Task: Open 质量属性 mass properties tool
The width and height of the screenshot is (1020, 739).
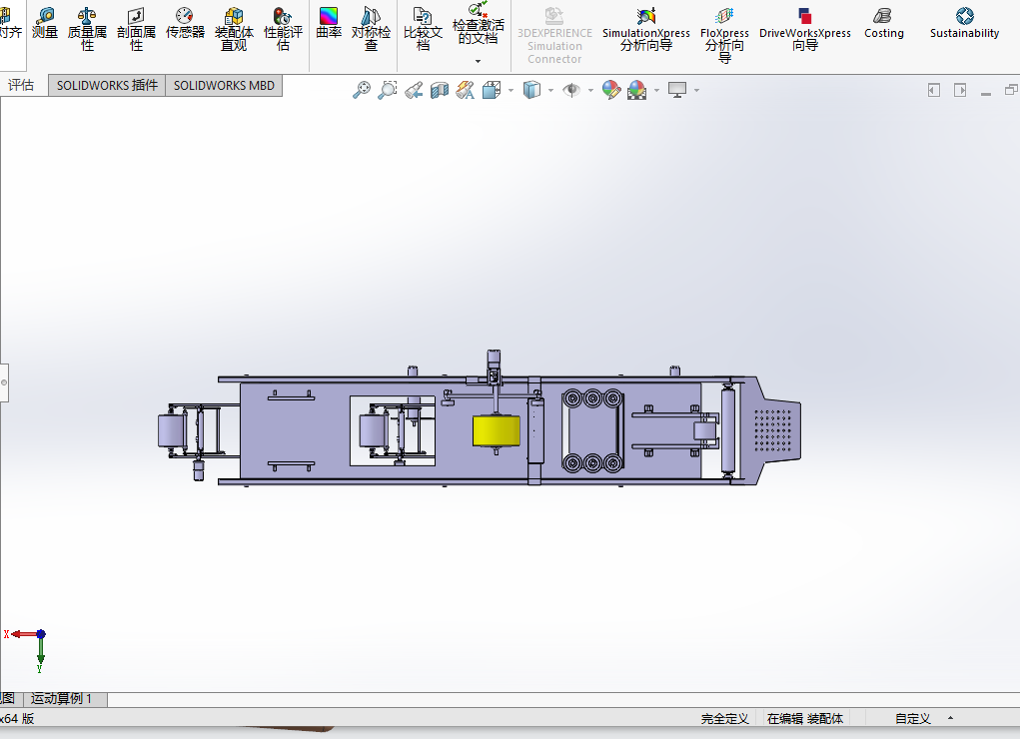Action: pyautogui.click(x=87, y=29)
